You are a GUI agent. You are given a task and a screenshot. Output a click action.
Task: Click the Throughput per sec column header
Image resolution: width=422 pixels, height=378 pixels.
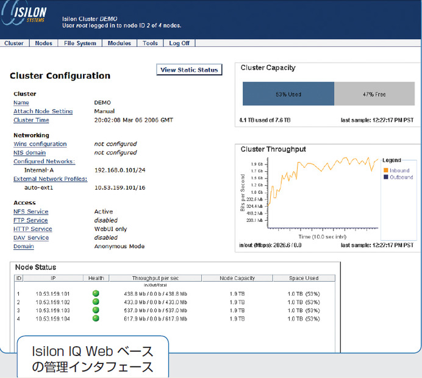click(156, 278)
